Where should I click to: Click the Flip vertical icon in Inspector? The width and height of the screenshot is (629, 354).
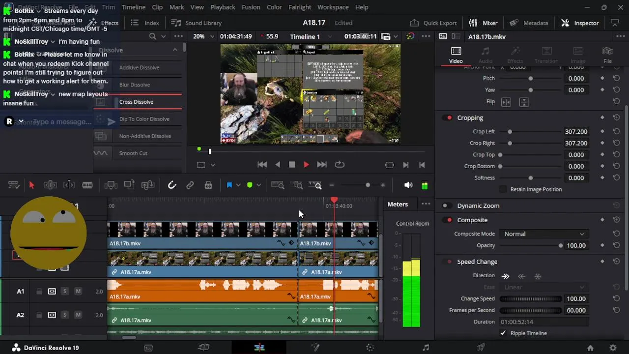(524, 102)
